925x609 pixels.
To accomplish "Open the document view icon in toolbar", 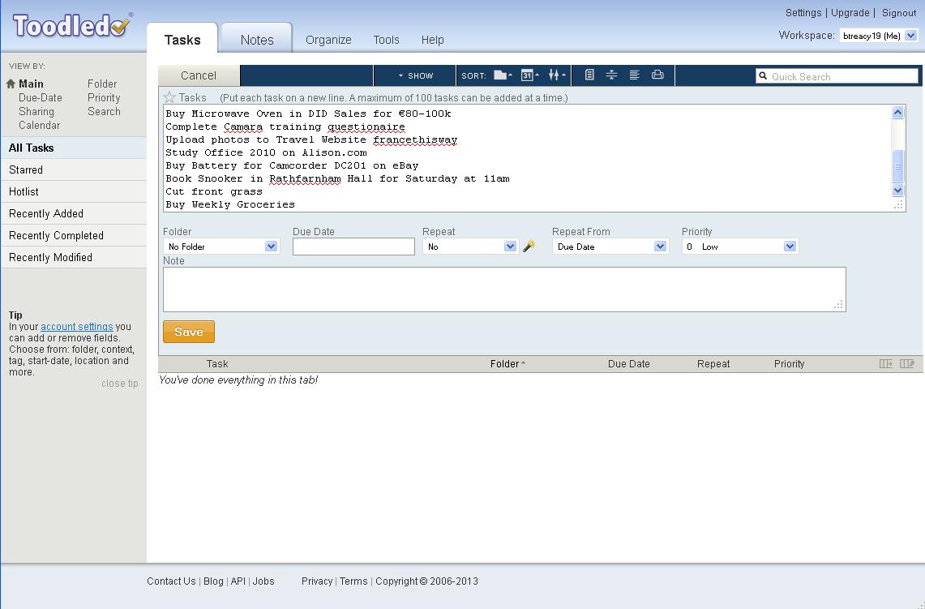I will point(589,75).
